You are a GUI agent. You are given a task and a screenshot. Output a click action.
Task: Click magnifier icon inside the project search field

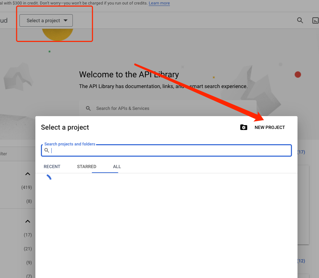(47, 150)
